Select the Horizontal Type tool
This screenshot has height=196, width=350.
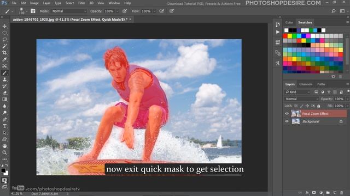[x=4, y=126]
